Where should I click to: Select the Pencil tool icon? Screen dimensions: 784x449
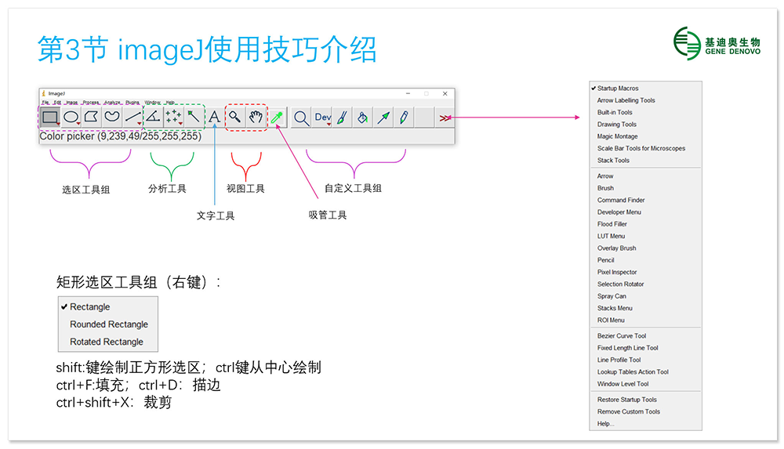pos(404,118)
